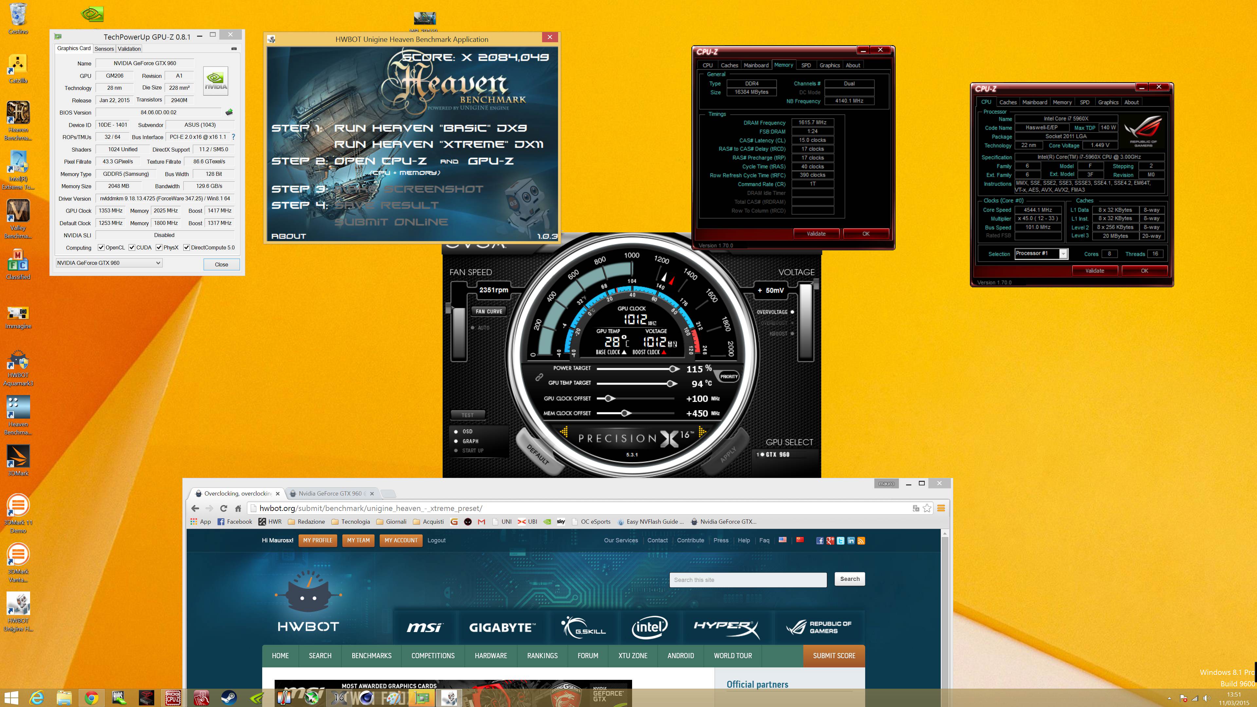Click the Chrome home button
Viewport: 1257px width, 707px height.
pos(238,508)
